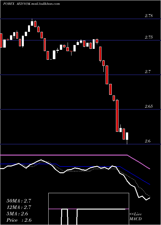Click the 50MA : 2.7 readout
The height and width of the screenshot is (225, 161).
(19, 201)
